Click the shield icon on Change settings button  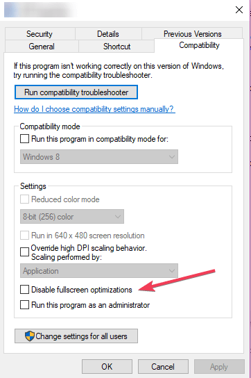30,336
